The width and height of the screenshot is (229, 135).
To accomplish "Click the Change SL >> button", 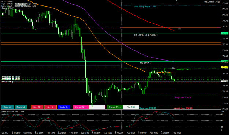I will coord(81,107).
